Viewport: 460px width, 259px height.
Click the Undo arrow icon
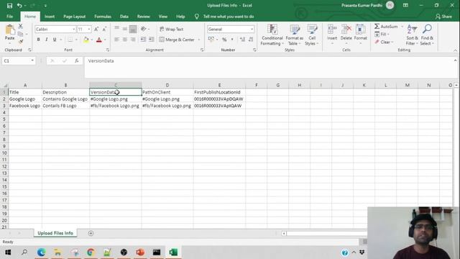click(x=19, y=6)
